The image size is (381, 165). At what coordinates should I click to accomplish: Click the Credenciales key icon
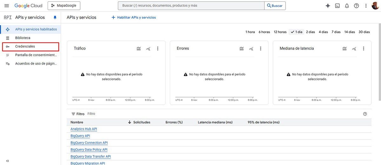tap(8, 46)
